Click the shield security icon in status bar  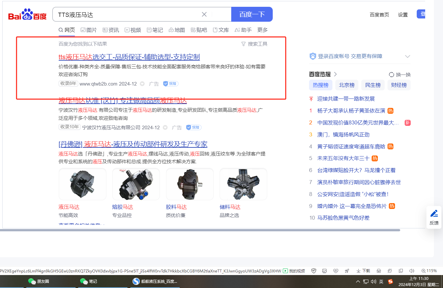point(314,271)
